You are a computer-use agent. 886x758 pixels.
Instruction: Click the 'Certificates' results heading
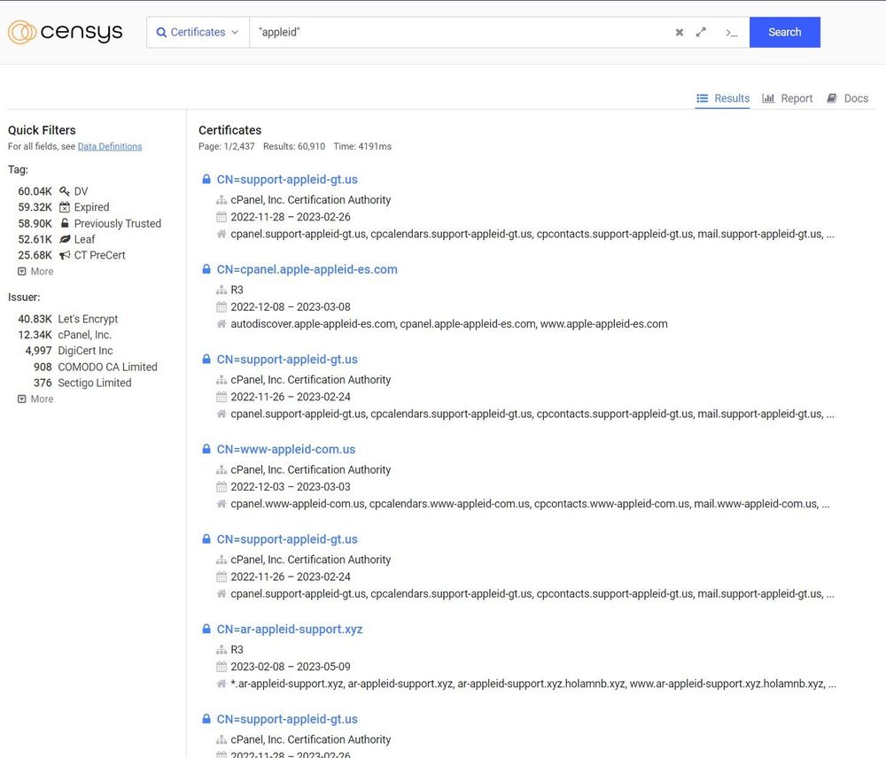click(x=230, y=130)
